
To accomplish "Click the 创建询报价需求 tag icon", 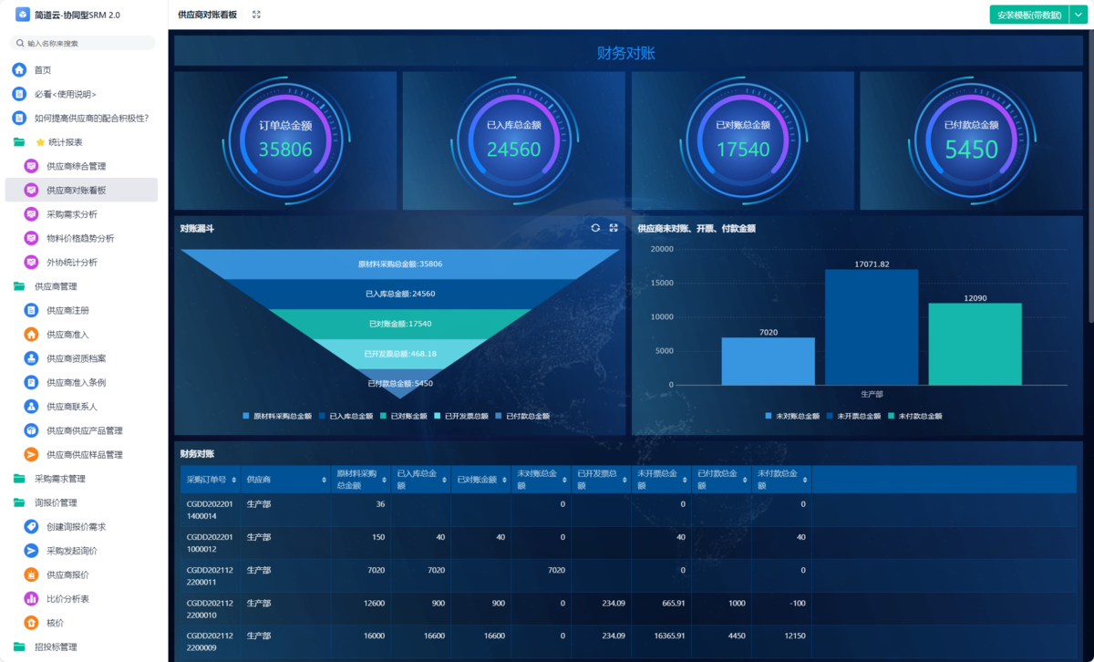I will pos(31,527).
